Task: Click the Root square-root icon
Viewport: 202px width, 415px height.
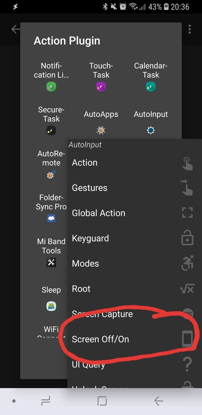Action: 187,289
